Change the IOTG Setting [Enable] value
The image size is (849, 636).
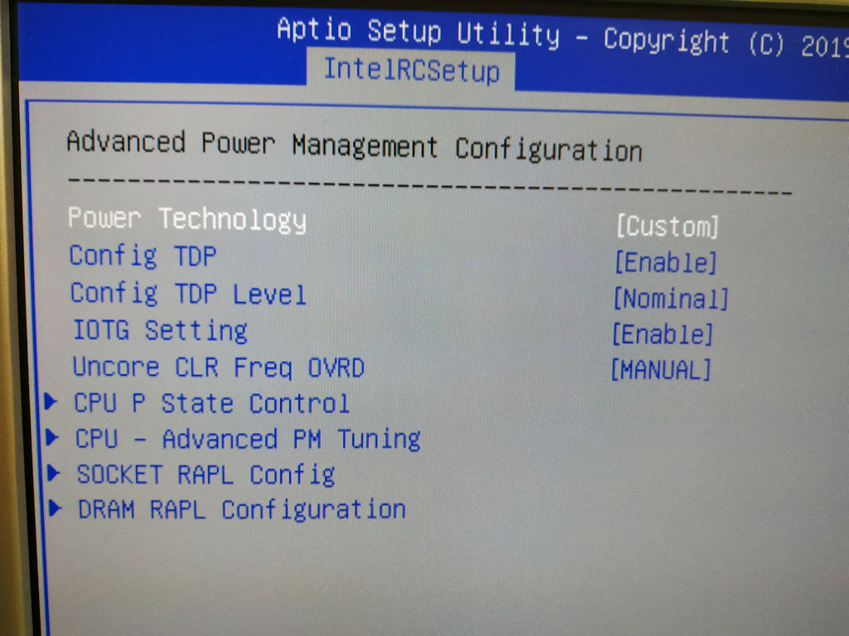tap(662, 335)
